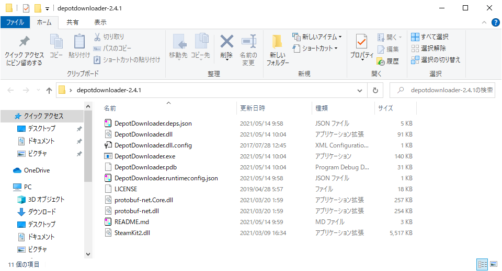
Task: Open Properties (プロパティ) checkmark icon
Action: tap(361, 42)
